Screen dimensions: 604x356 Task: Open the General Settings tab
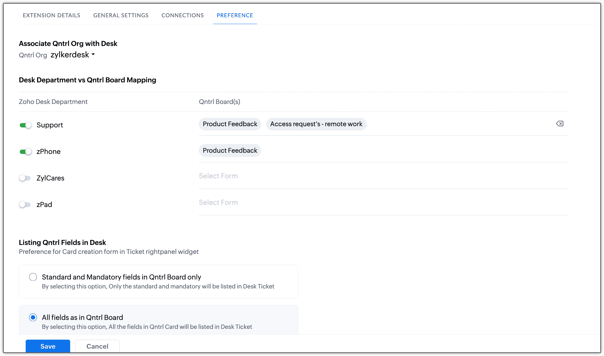[x=121, y=15]
